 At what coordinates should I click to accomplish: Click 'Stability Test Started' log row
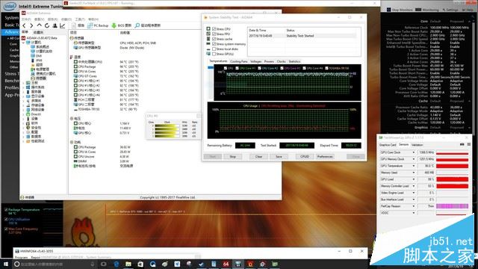click(302, 36)
